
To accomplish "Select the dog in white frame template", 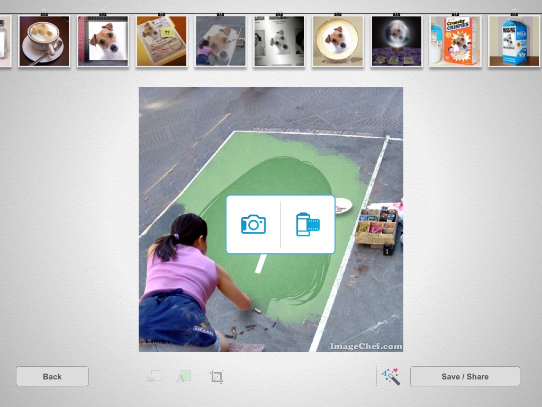I will (103, 41).
